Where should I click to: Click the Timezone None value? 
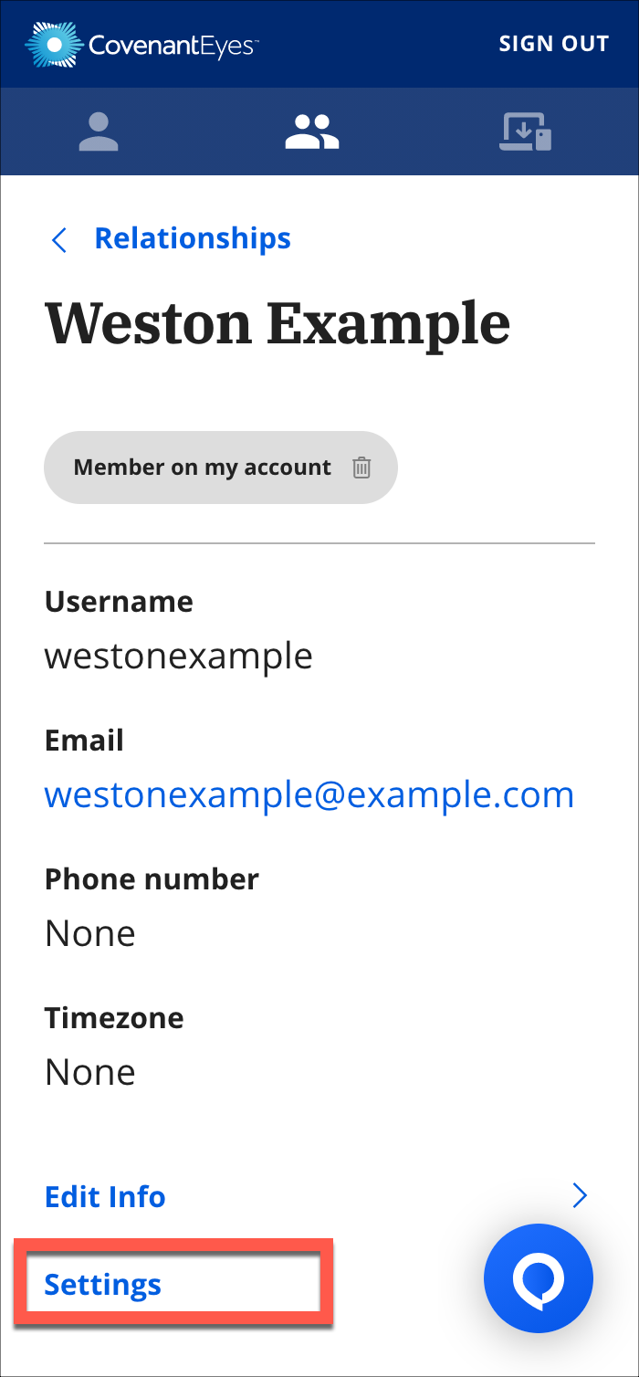[89, 1071]
